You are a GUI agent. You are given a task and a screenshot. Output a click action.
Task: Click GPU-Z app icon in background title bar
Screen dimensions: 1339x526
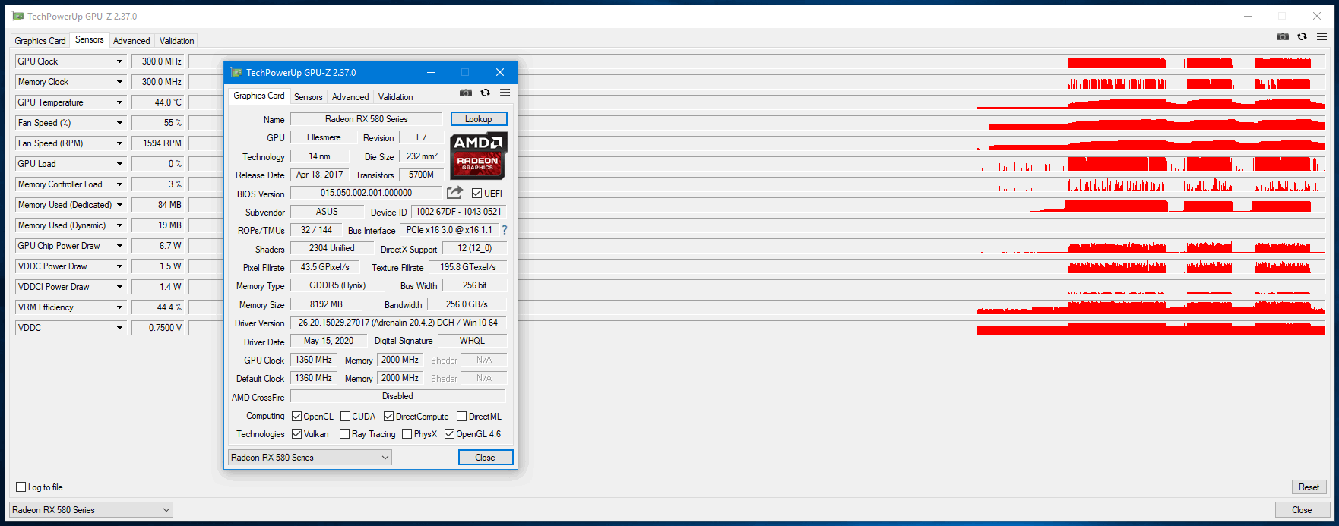pyautogui.click(x=18, y=16)
